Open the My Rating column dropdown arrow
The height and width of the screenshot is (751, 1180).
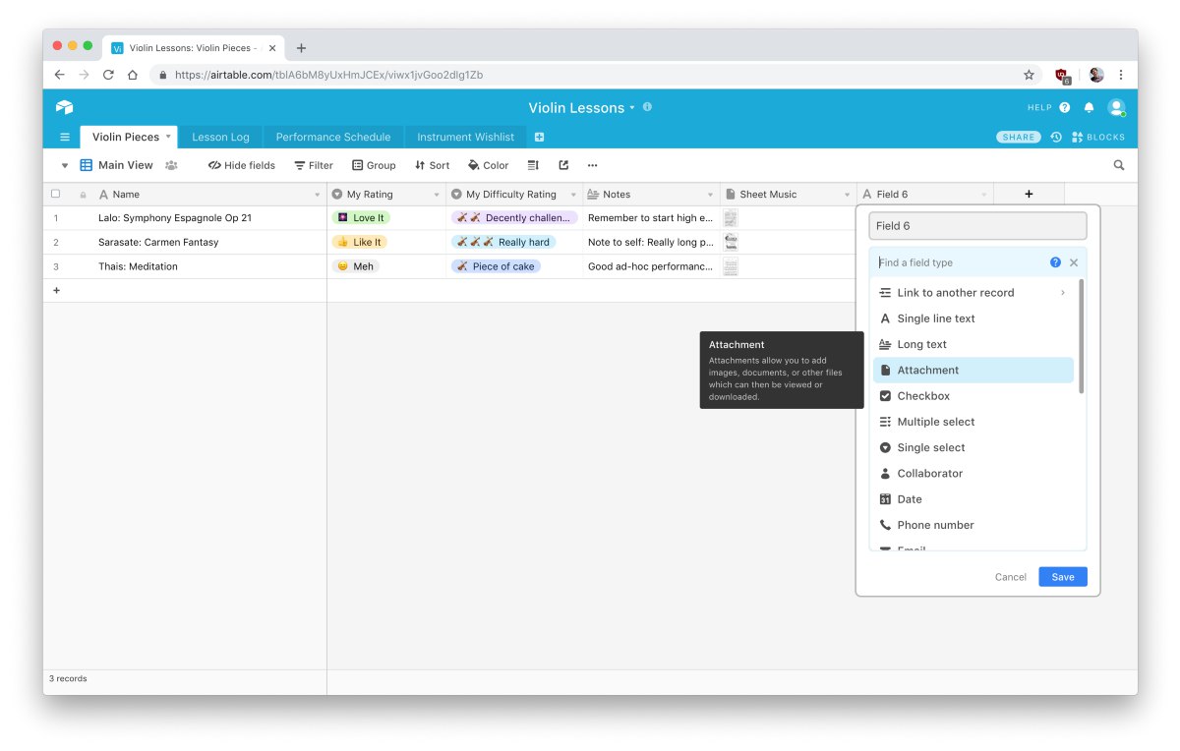pos(437,195)
